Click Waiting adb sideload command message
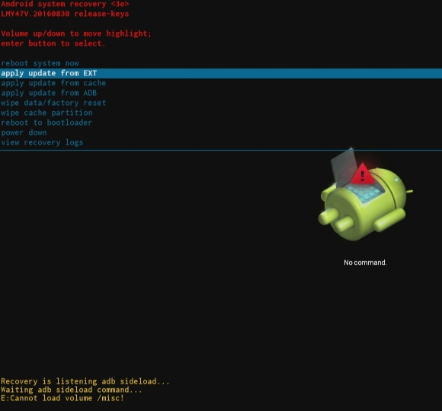The image size is (442, 411). (72, 390)
